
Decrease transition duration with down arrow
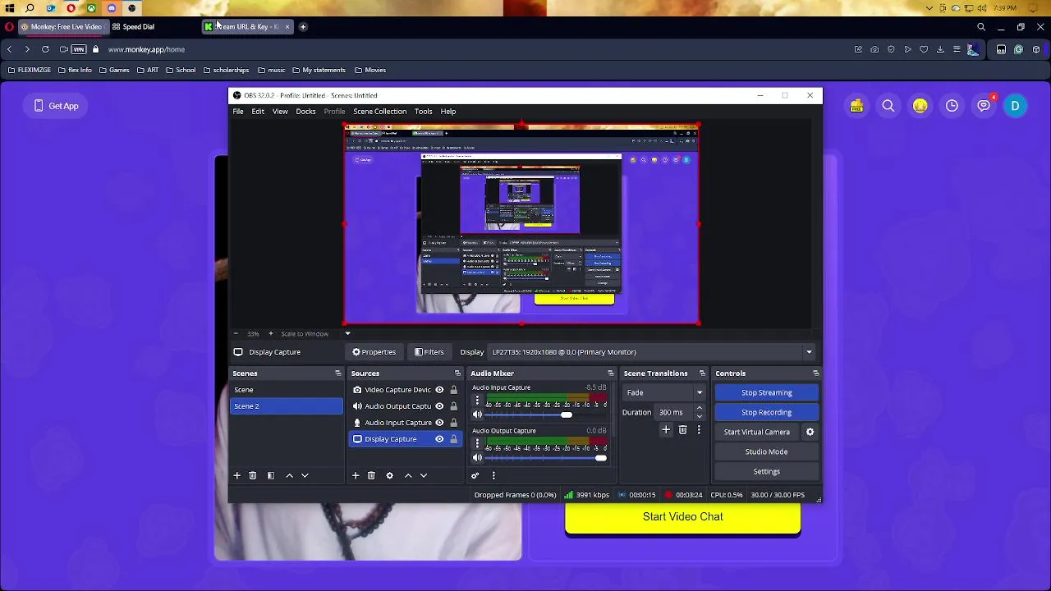click(x=700, y=416)
